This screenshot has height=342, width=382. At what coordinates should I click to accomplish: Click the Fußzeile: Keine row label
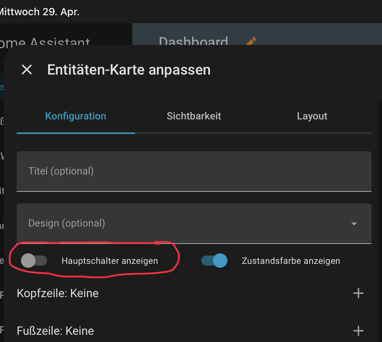[55, 331]
